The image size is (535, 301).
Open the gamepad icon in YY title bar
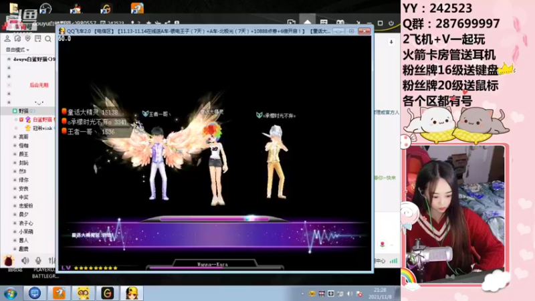click(340, 23)
